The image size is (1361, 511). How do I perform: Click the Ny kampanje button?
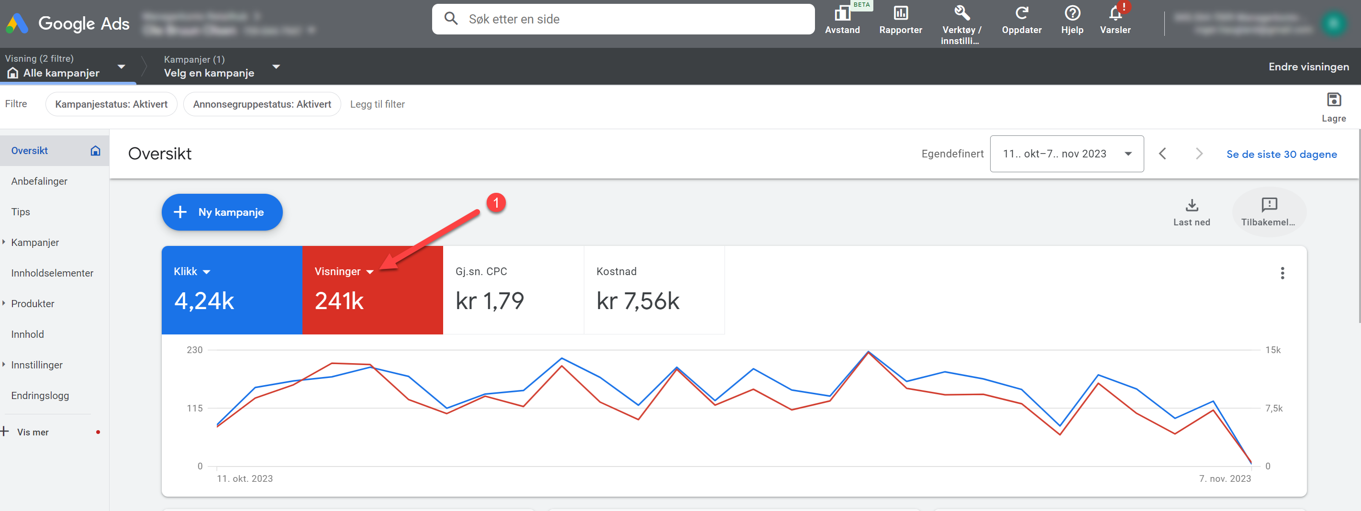click(222, 212)
